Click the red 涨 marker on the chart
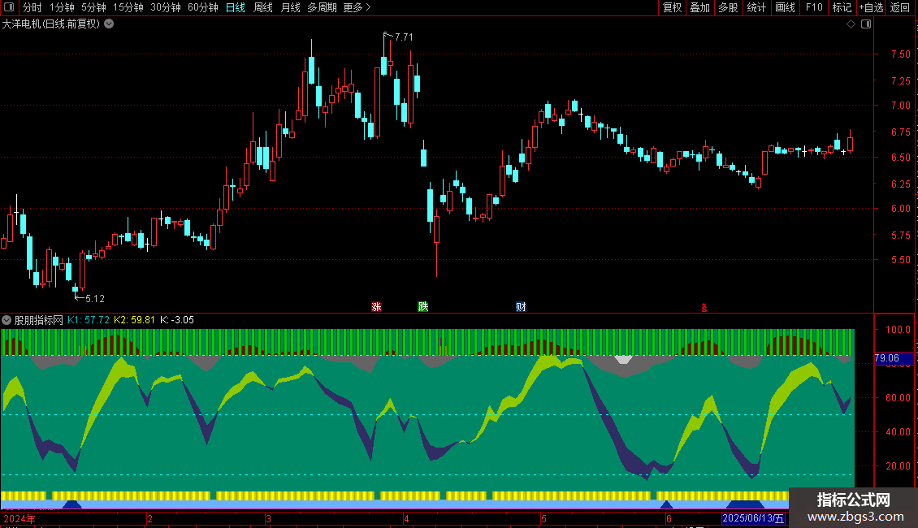 (376, 307)
